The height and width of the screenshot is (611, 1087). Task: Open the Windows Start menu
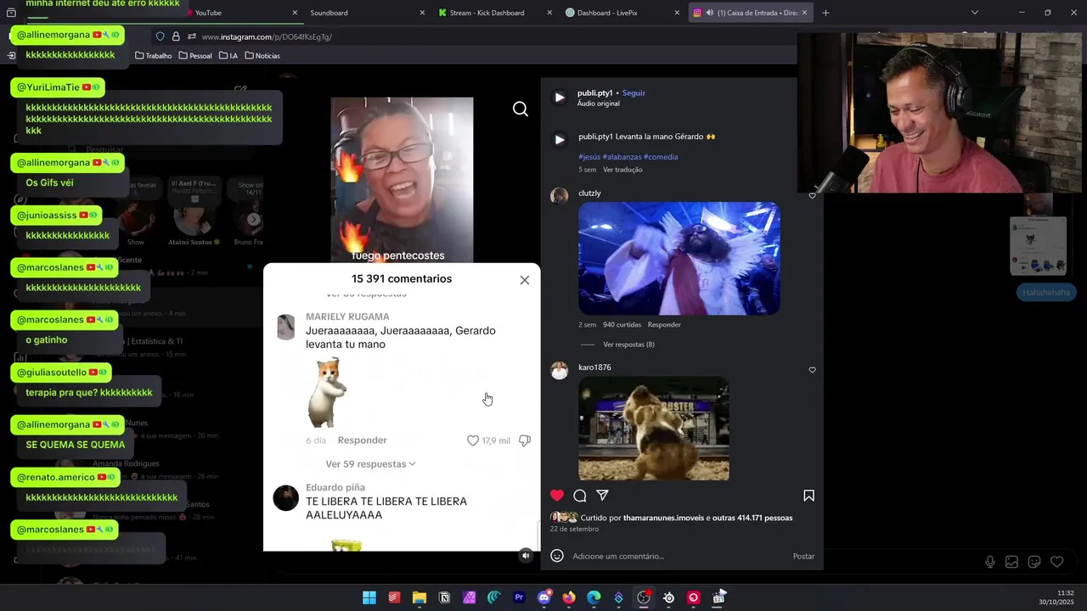coord(369,597)
